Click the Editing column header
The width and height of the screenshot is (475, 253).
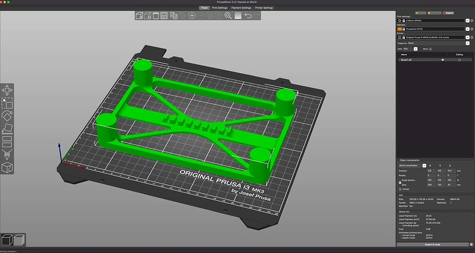pos(459,55)
